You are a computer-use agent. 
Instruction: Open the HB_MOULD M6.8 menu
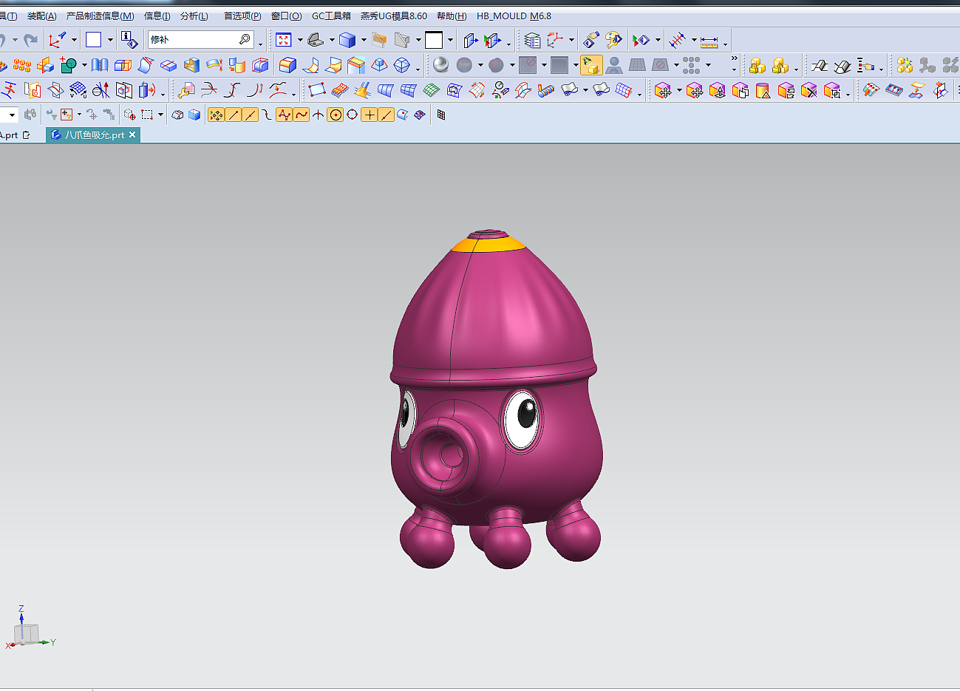click(x=514, y=16)
